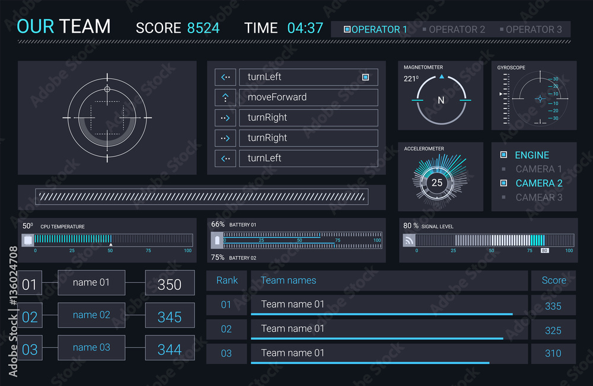593x386 pixels.
Task: Click the signal wifi icon in the signal level bar
Action: coord(409,241)
